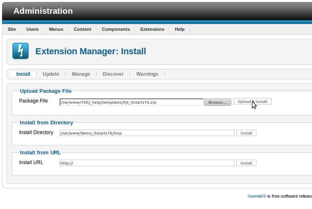Select the Install tab
312x209 pixels.
click(x=23, y=74)
